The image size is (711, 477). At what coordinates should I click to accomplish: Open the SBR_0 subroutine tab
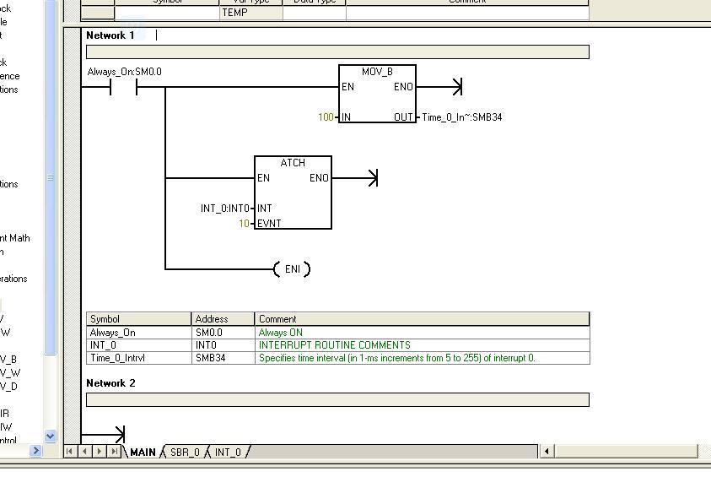pos(185,452)
